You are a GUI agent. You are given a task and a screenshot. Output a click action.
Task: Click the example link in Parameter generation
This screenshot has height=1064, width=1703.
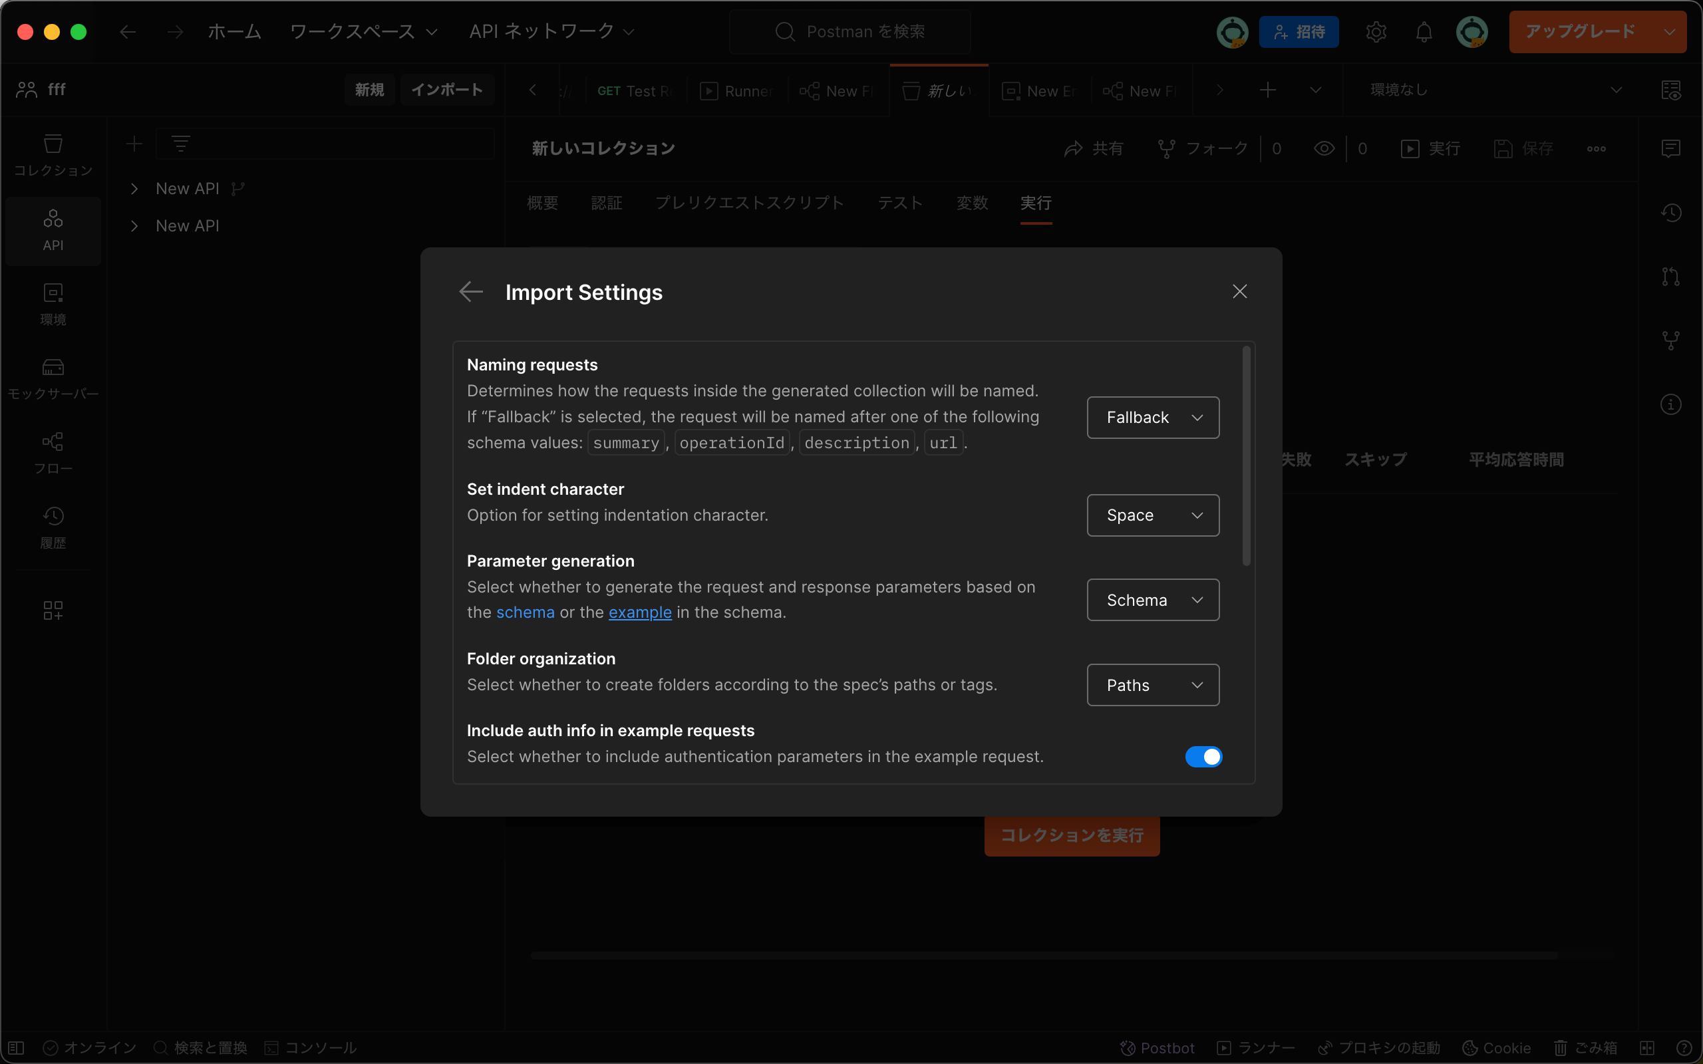coord(640,612)
